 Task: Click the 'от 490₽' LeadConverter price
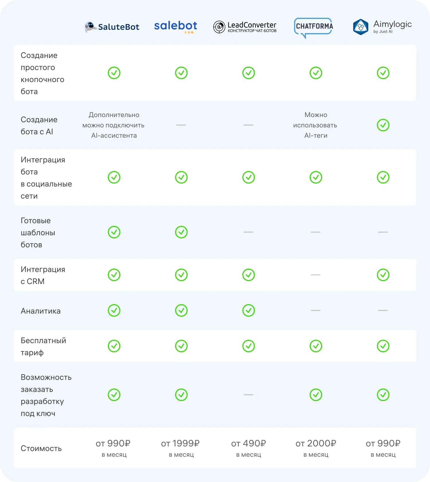(249, 444)
